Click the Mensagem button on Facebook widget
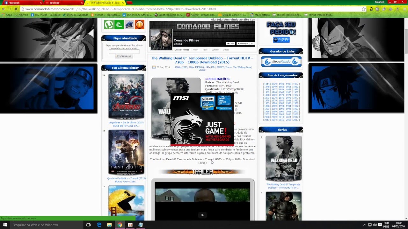Image resolution: width=408 pixels, height=229 pixels. point(243,44)
